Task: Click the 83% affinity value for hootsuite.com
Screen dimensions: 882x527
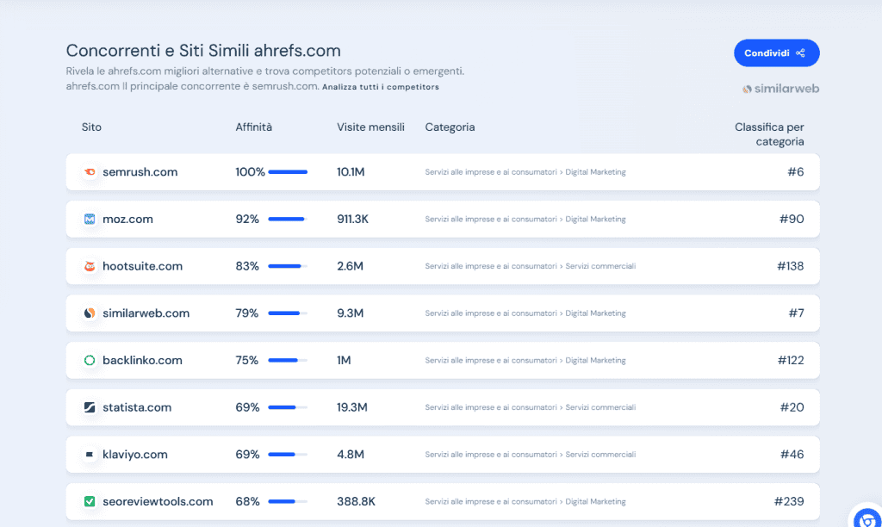Action: pyautogui.click(x=247, y=266)
